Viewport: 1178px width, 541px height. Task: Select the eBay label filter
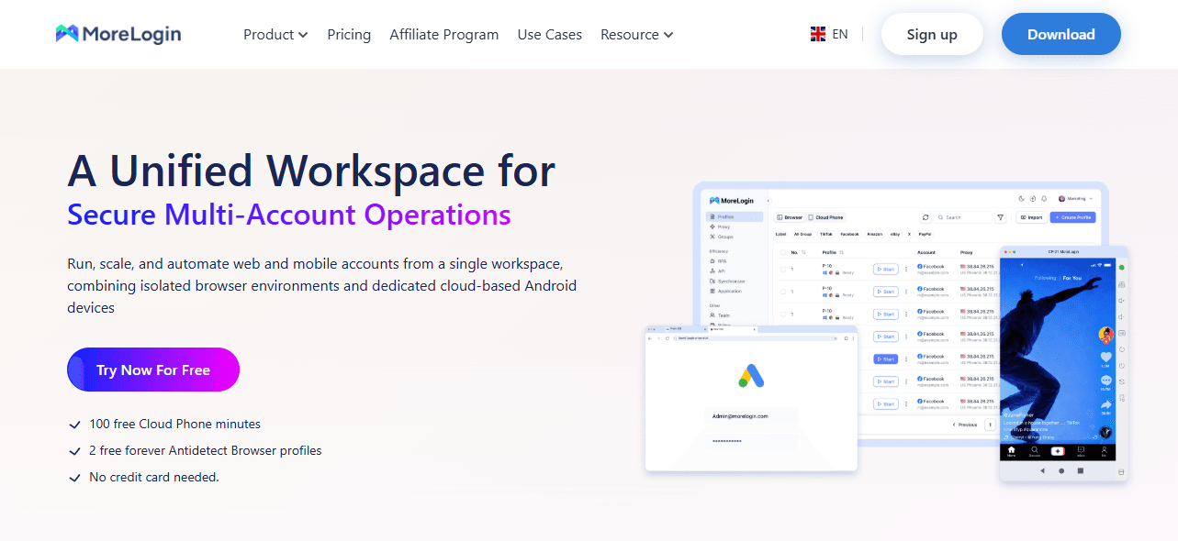tap(895, 234)
